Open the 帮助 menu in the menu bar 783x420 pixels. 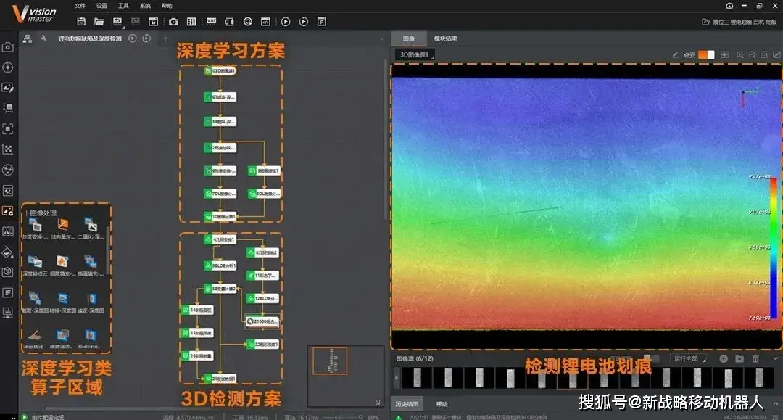(x=167, y=6)
